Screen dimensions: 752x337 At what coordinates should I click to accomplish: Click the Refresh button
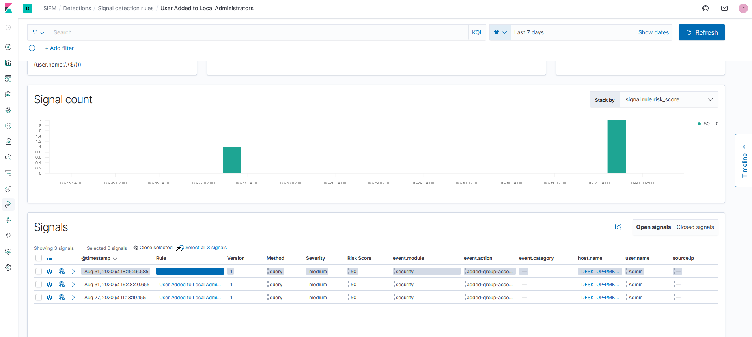702,32
